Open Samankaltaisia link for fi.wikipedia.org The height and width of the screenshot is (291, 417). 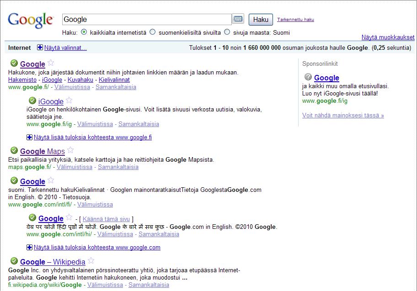pos(149,285)
